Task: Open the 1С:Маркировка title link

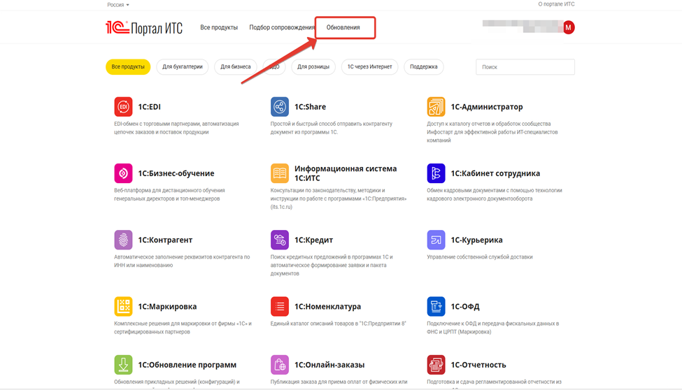Action: pos(167,307)
